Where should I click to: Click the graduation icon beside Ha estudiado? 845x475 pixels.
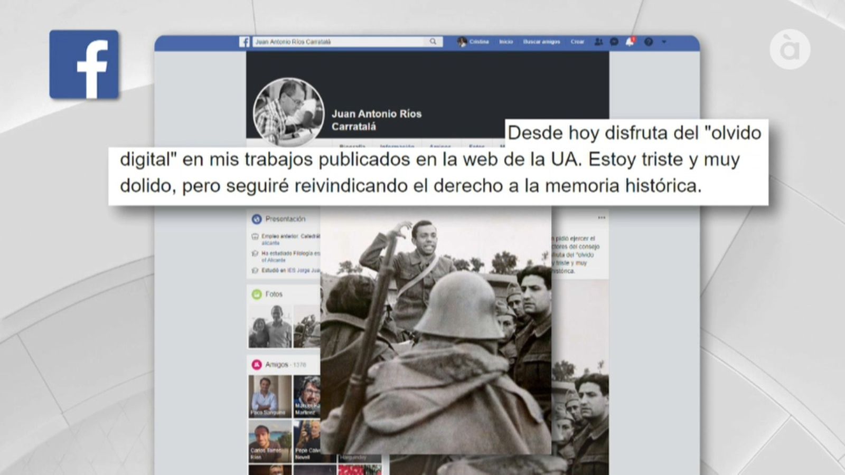point(256,254)
